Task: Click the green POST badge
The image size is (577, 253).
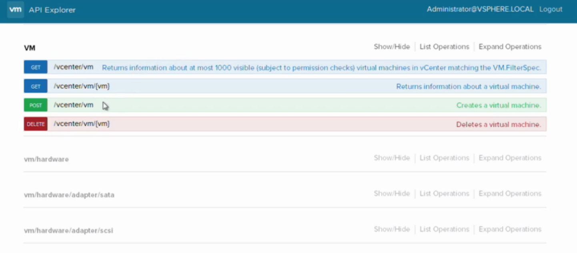Action: (x=36, y=105)
